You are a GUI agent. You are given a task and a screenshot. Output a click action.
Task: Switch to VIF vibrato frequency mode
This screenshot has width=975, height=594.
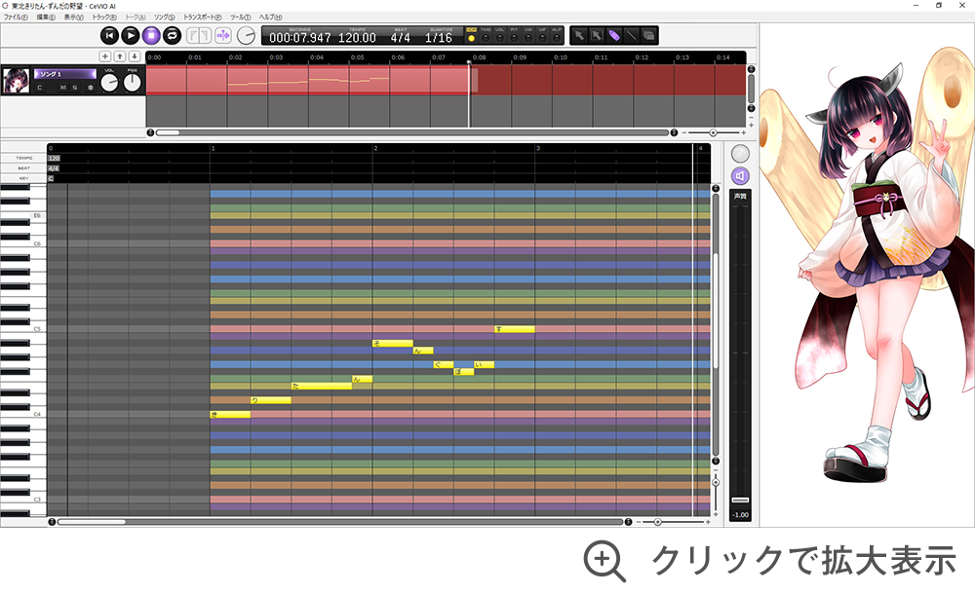point(542,35)
